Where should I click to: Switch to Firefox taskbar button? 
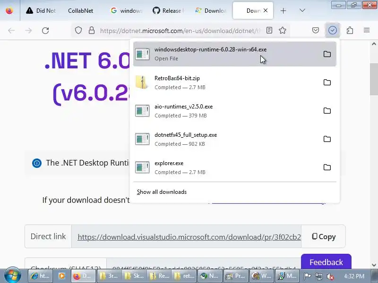pos(83,276)
